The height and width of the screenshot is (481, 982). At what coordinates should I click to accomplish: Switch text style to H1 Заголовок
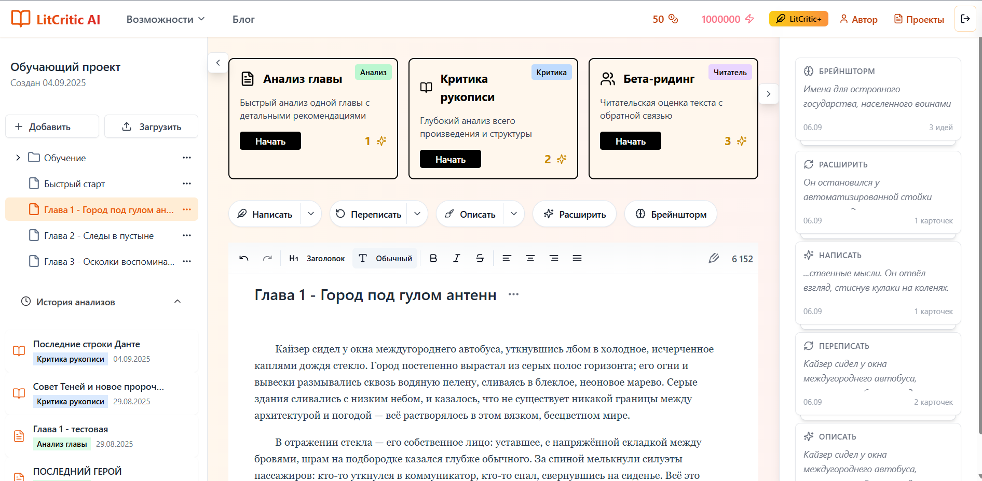[317, 258]
